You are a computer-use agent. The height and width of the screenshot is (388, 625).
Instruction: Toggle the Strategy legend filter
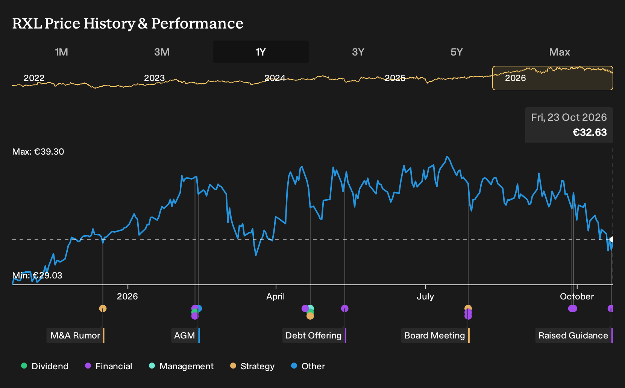[252, 366]
